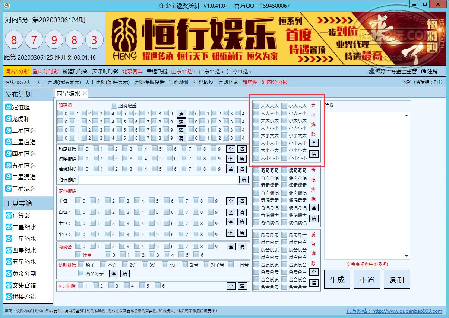Tick the 合合合合 checkbox
The height and width of the screenshot is (318, 449).
coord(284,287)
